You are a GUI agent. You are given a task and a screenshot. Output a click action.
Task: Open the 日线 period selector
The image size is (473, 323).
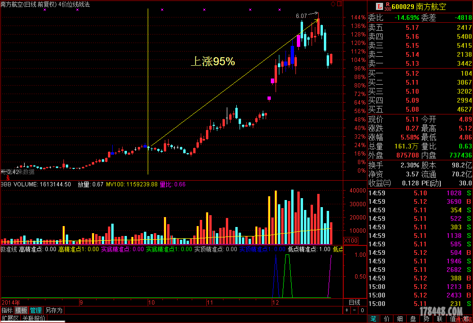coord(354,302)
